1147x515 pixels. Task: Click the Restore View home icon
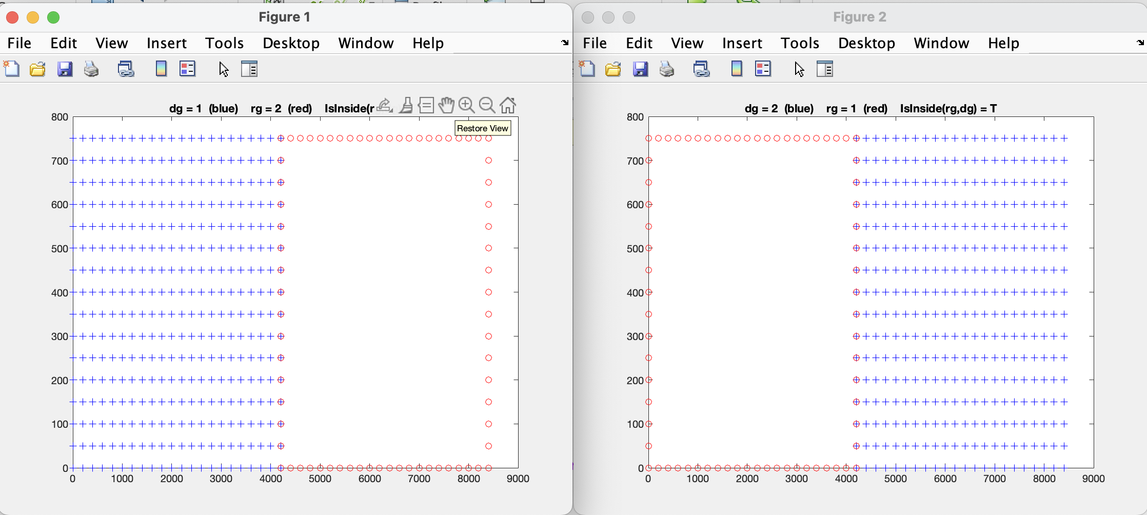point(508,105)
